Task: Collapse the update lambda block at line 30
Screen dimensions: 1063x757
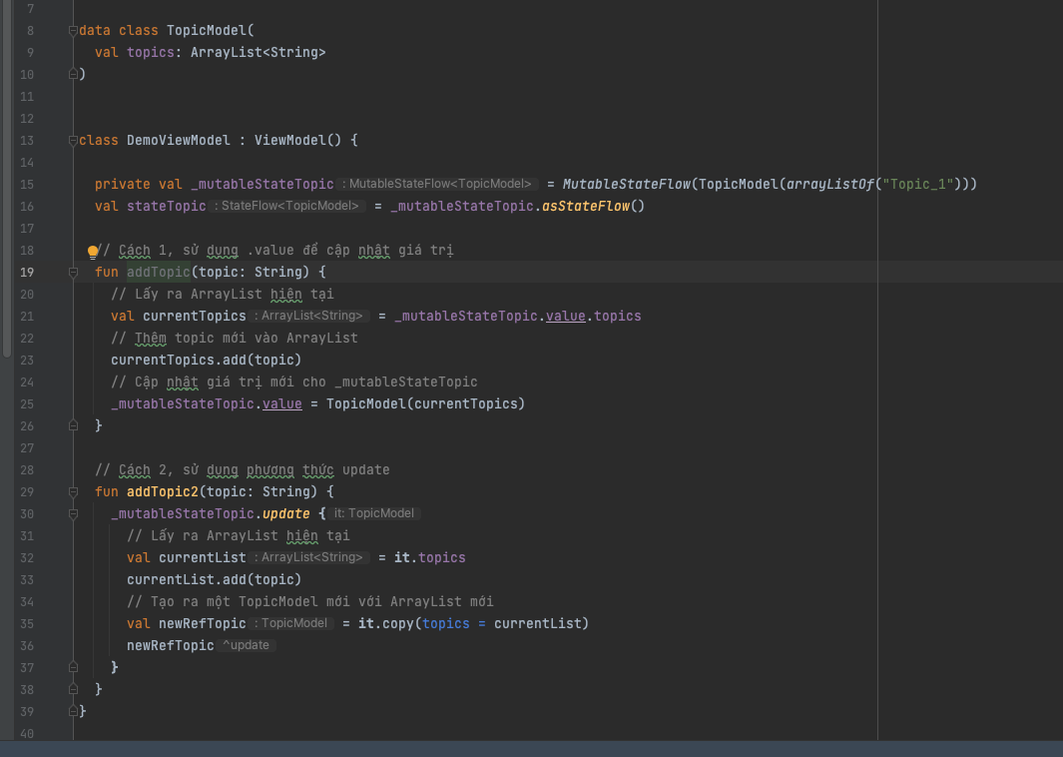Action: [73, 514]
